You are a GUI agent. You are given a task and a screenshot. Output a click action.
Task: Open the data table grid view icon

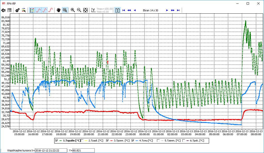pyautogui.click(x=10, y=10)
